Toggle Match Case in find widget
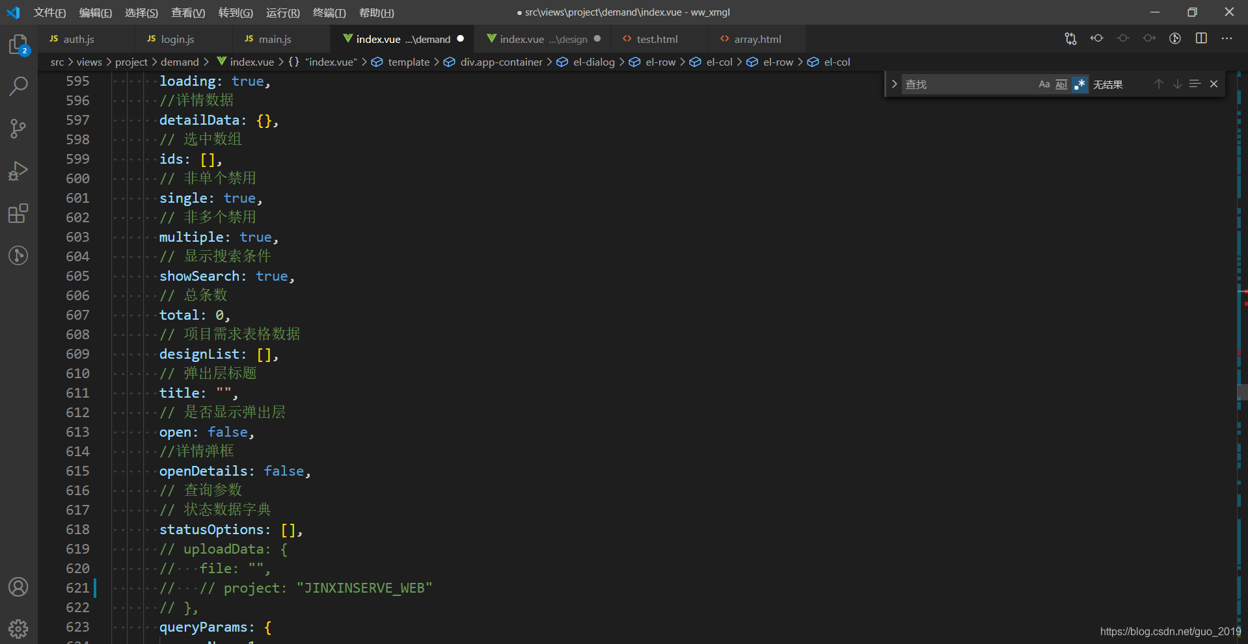Viewport: 1248px width, 644px height. click(1044, 84)
